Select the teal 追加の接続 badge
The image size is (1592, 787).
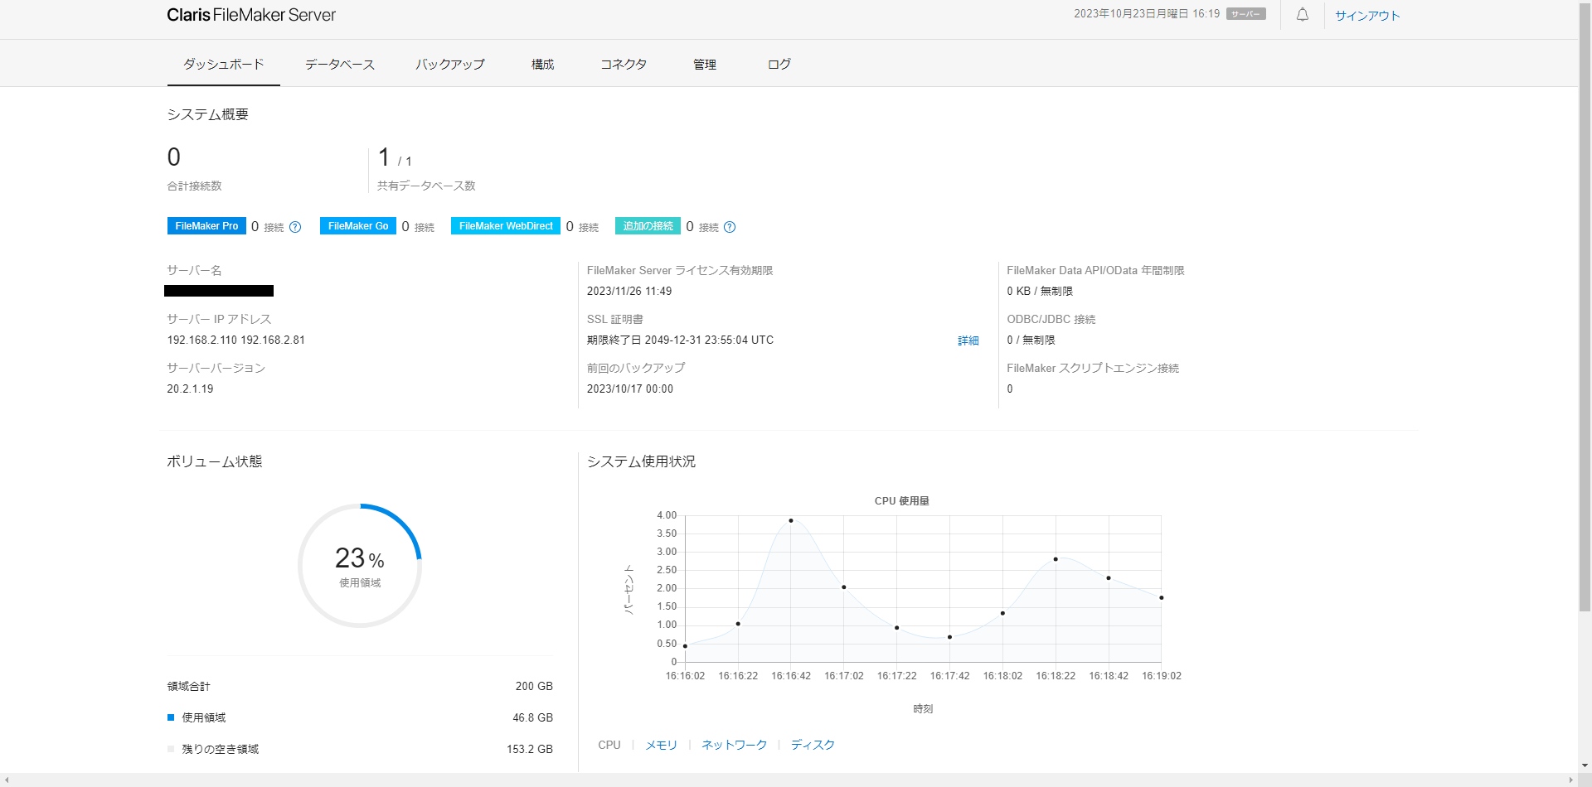648,226
